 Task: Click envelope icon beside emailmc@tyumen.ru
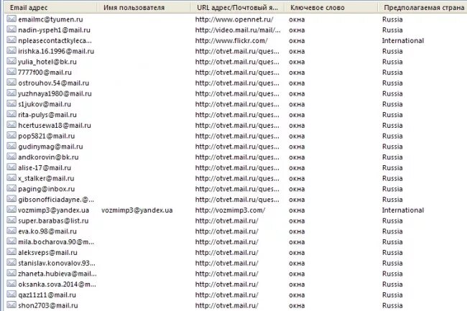pyautogui.click(x=11, y=19)
